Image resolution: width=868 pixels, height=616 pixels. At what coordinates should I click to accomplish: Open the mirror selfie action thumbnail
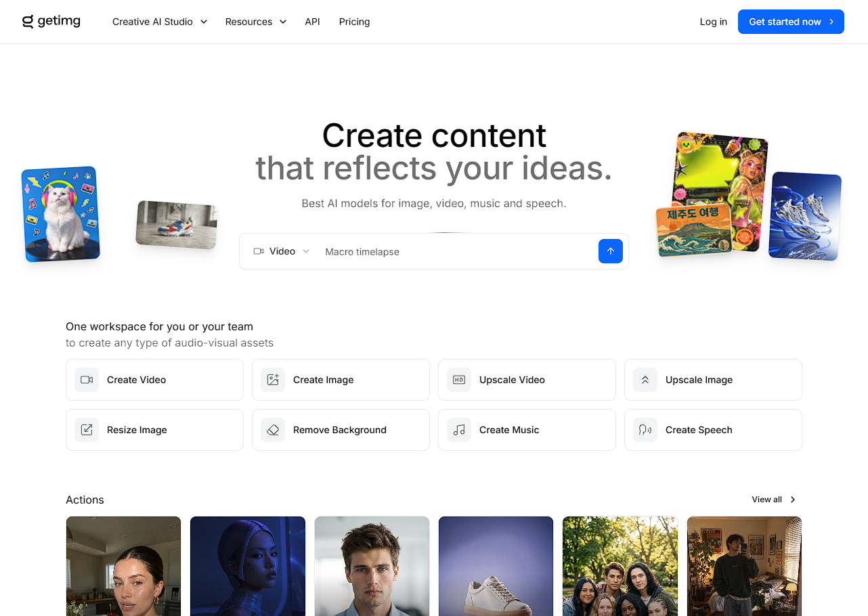tap(744, 566)
